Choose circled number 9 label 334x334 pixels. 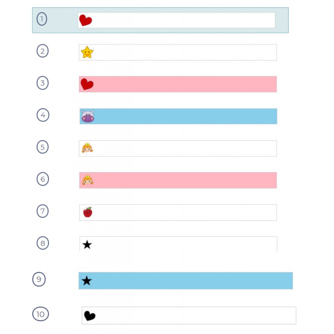[x=39, y=279]
